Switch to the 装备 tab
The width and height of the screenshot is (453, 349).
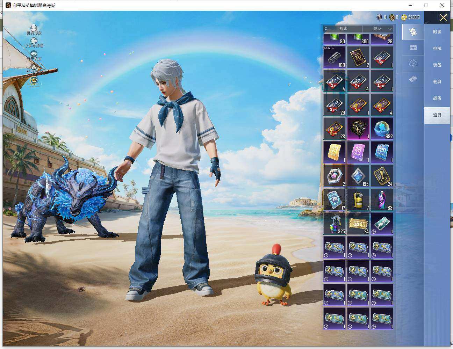pos(437,65)
